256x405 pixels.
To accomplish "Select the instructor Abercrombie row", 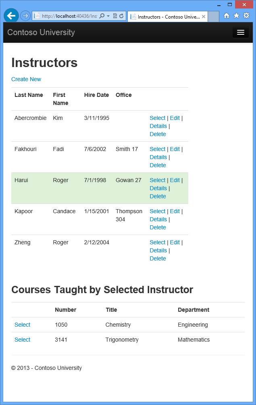I will point(157,118).
